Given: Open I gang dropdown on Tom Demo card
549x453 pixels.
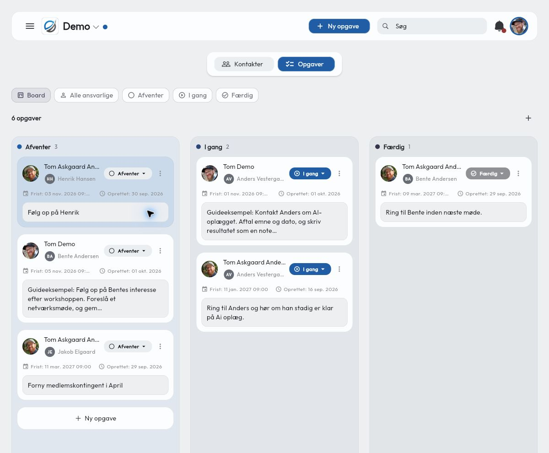Looking at the screenshot, I should pos(310,173).
